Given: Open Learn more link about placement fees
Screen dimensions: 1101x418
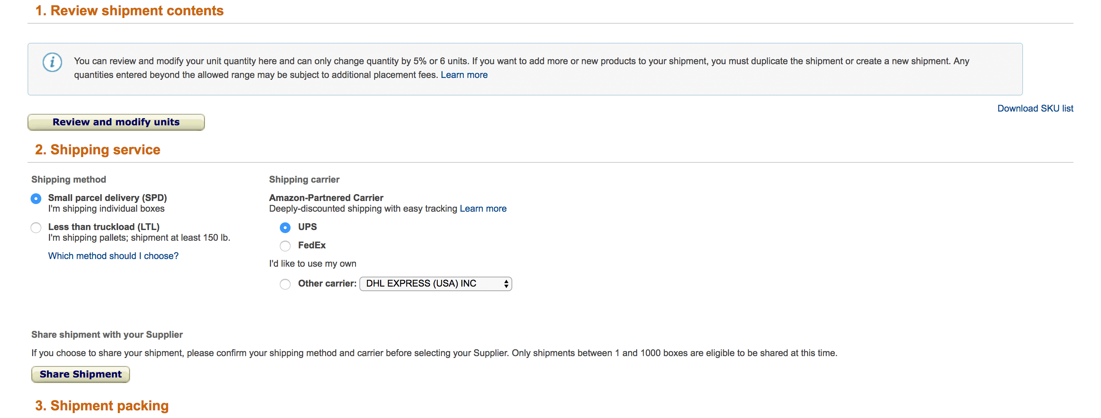Looking at the screenshot, I should 464,75.
